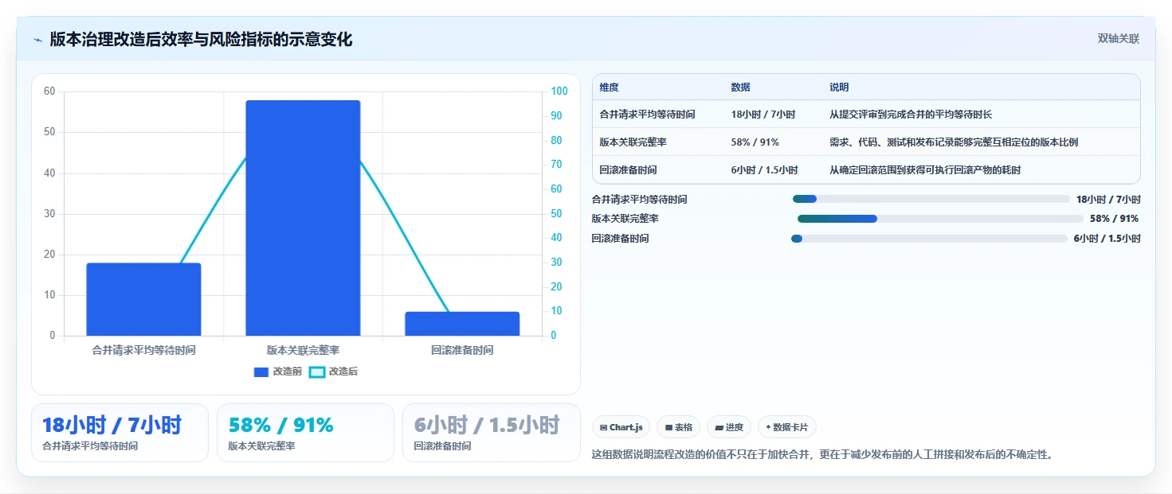Select the 回滚准备时间 short bar in chart
This screenshot has height=494, width=1172.
[x=462, y=324]
